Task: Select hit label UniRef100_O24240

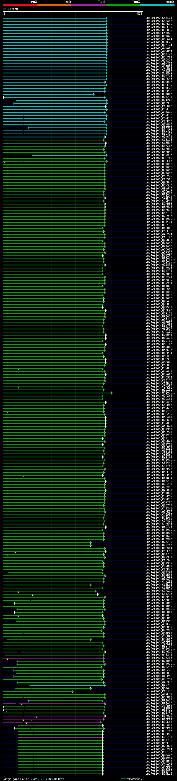Action: point(159,100)
